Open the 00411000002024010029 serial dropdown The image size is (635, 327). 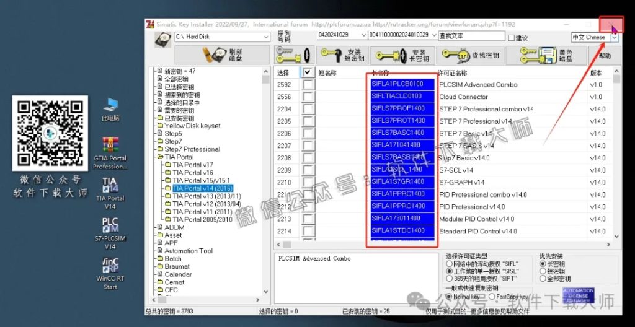[434, 35]
